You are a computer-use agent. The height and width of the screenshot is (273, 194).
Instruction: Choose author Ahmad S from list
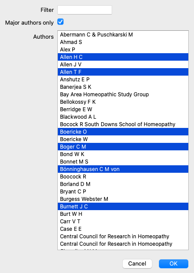tap(123, 42)
